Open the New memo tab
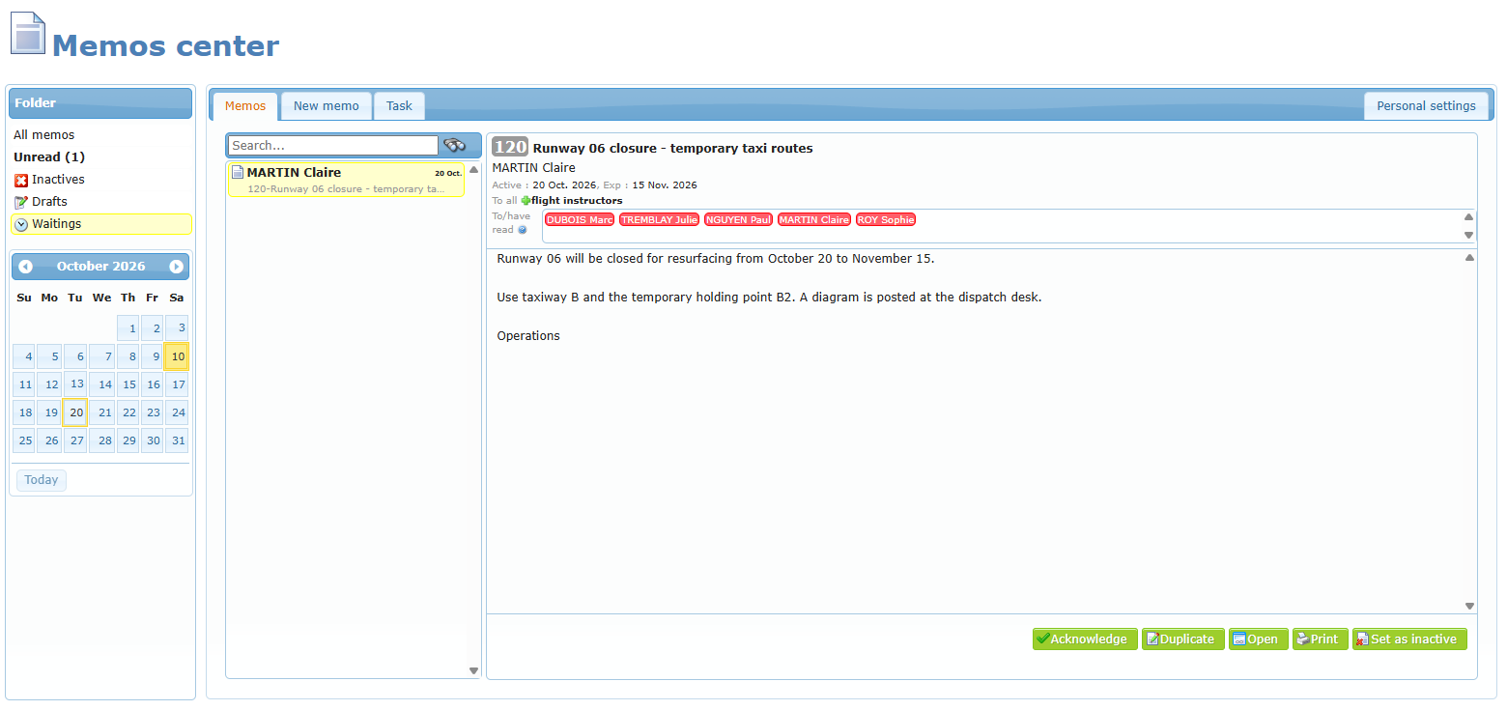 [327, 106]
